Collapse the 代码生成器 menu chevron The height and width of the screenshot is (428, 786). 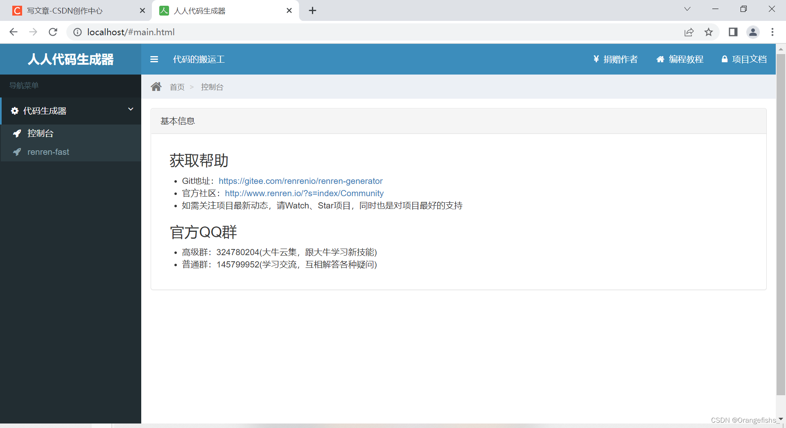(x=130, y=109)
